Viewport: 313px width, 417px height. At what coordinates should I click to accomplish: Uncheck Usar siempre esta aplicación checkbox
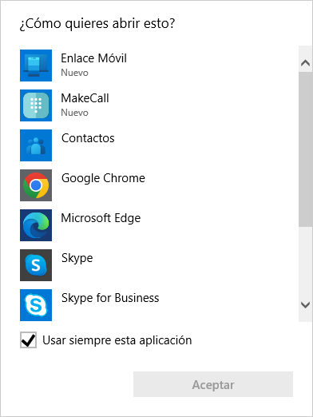28,340
